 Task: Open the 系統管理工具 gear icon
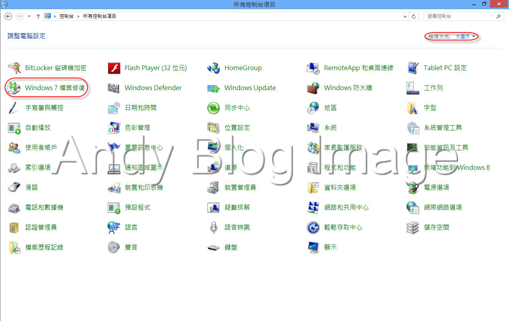click(413, 128)
